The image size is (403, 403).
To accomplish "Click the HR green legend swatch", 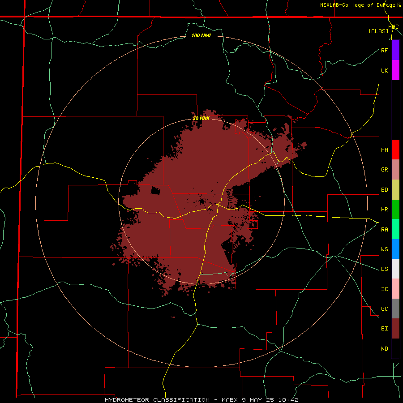I will (x=395, y=210).
